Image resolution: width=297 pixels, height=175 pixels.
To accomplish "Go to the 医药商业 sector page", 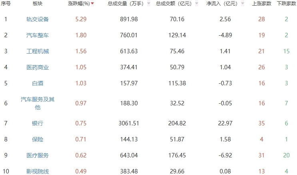I will click(38, 67).
